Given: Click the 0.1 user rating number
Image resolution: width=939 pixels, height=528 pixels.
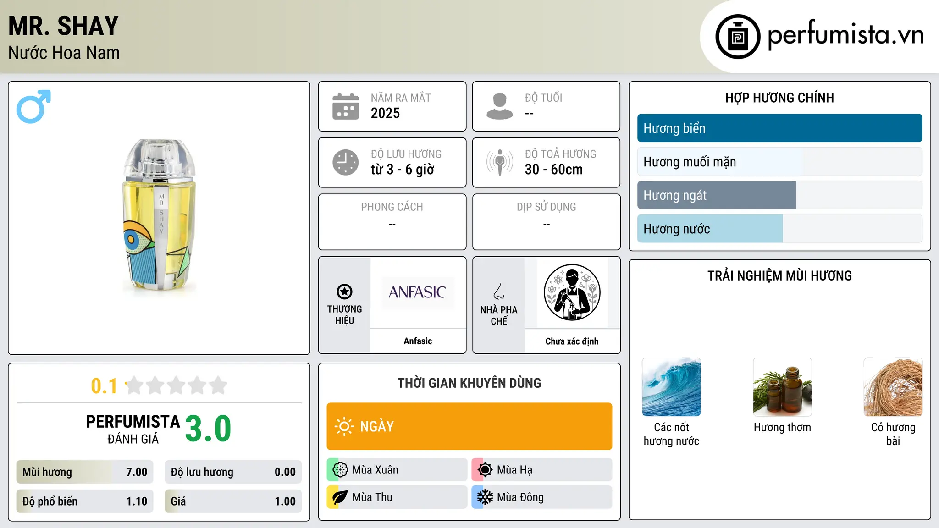Looking at the screenshot, I should [104, 386].
